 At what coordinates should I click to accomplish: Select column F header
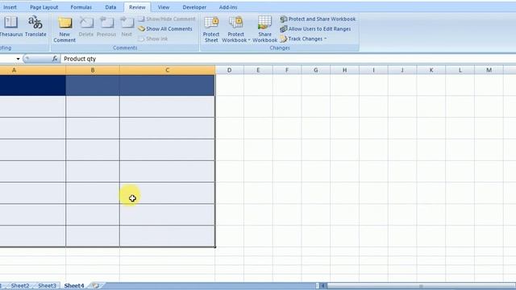(x=287, y=70)
